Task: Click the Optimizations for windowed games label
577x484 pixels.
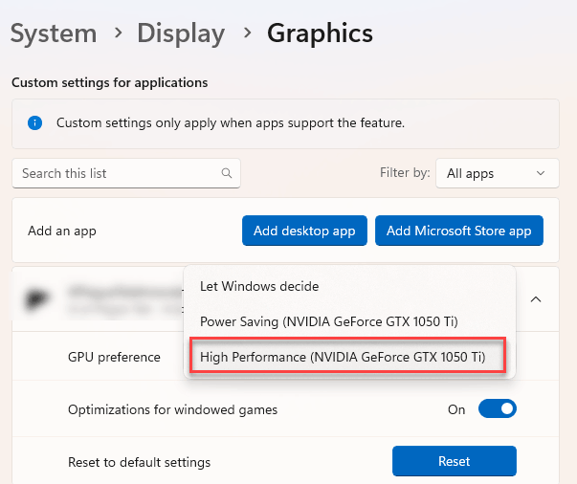Action: click(x=172, y=409)
